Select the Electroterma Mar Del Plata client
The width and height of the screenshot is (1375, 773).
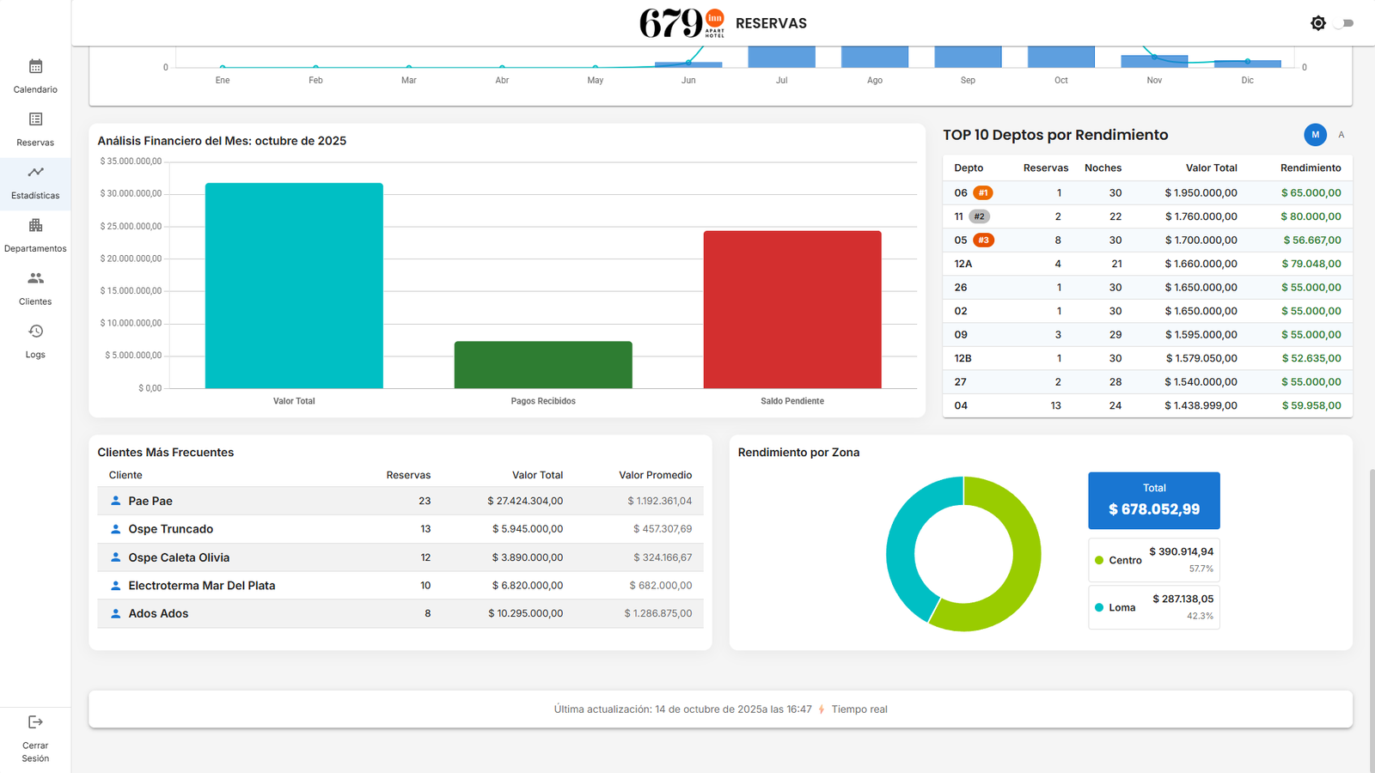[x=201, y=586]
